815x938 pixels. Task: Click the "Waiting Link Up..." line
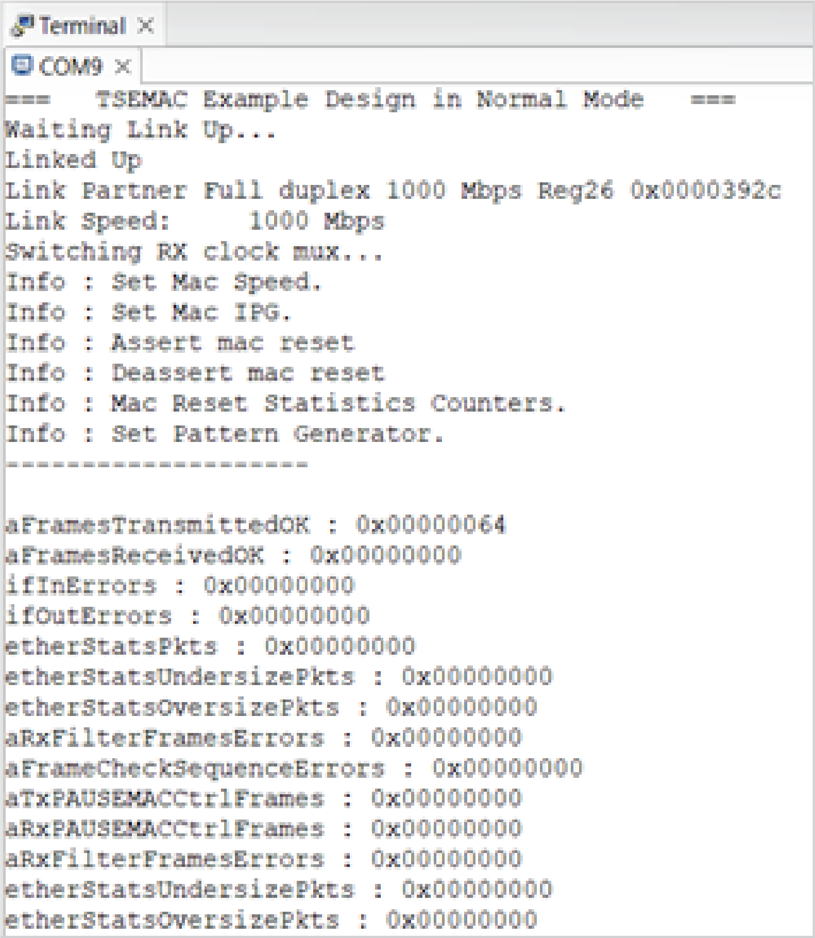click(140, 130)
